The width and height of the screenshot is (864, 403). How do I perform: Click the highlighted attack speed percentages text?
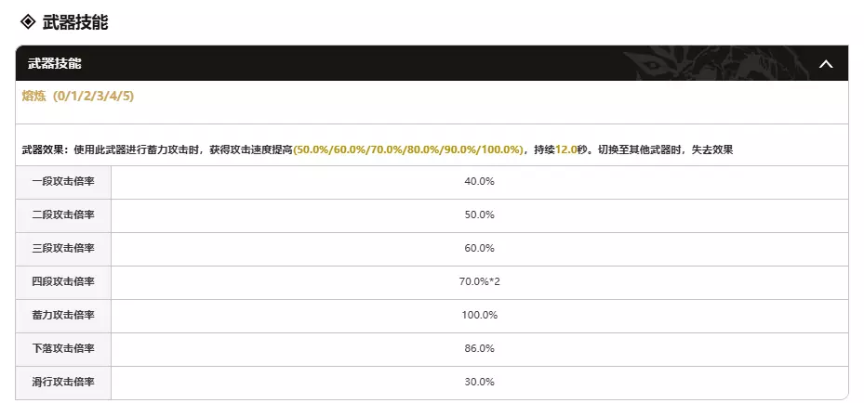[x=408, y=149]
